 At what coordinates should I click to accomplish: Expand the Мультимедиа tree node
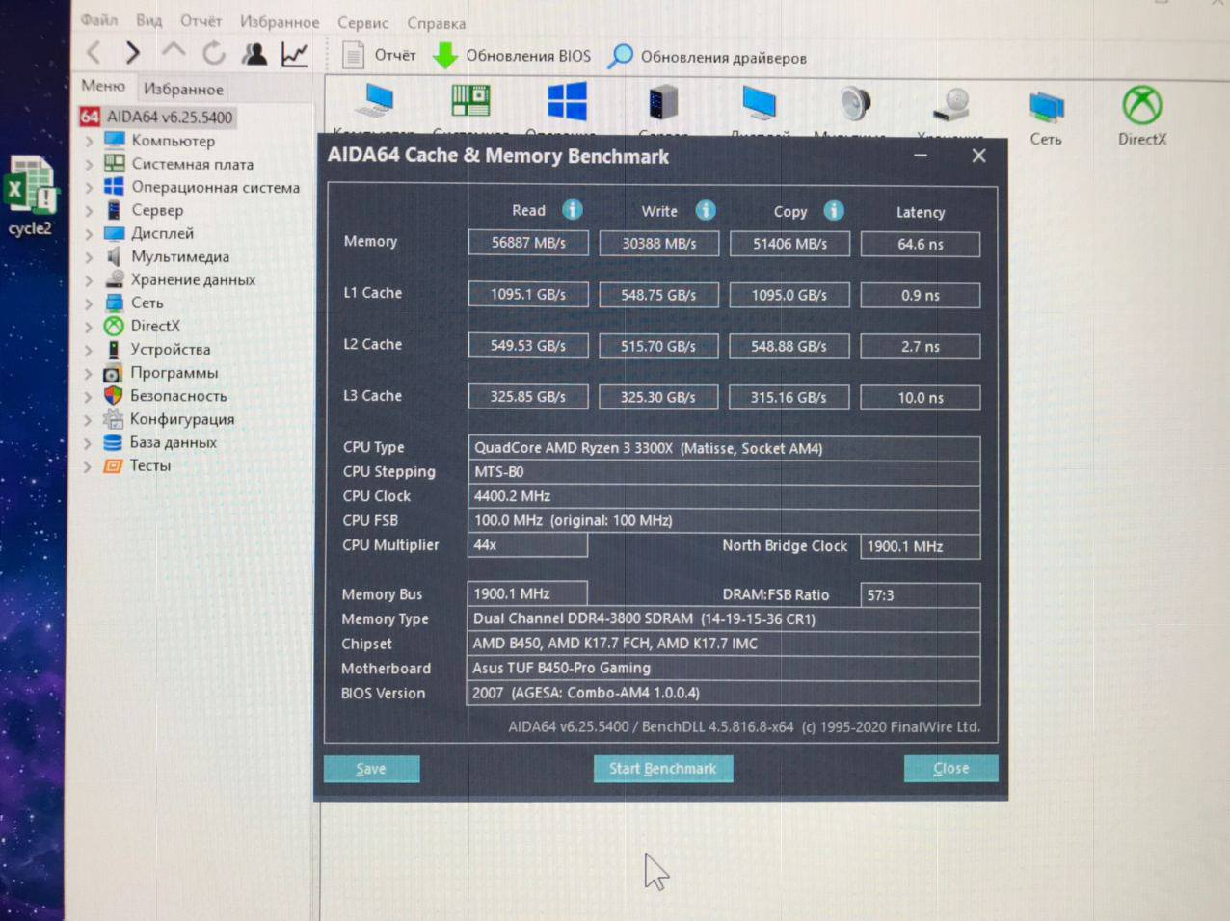[89, 257]
